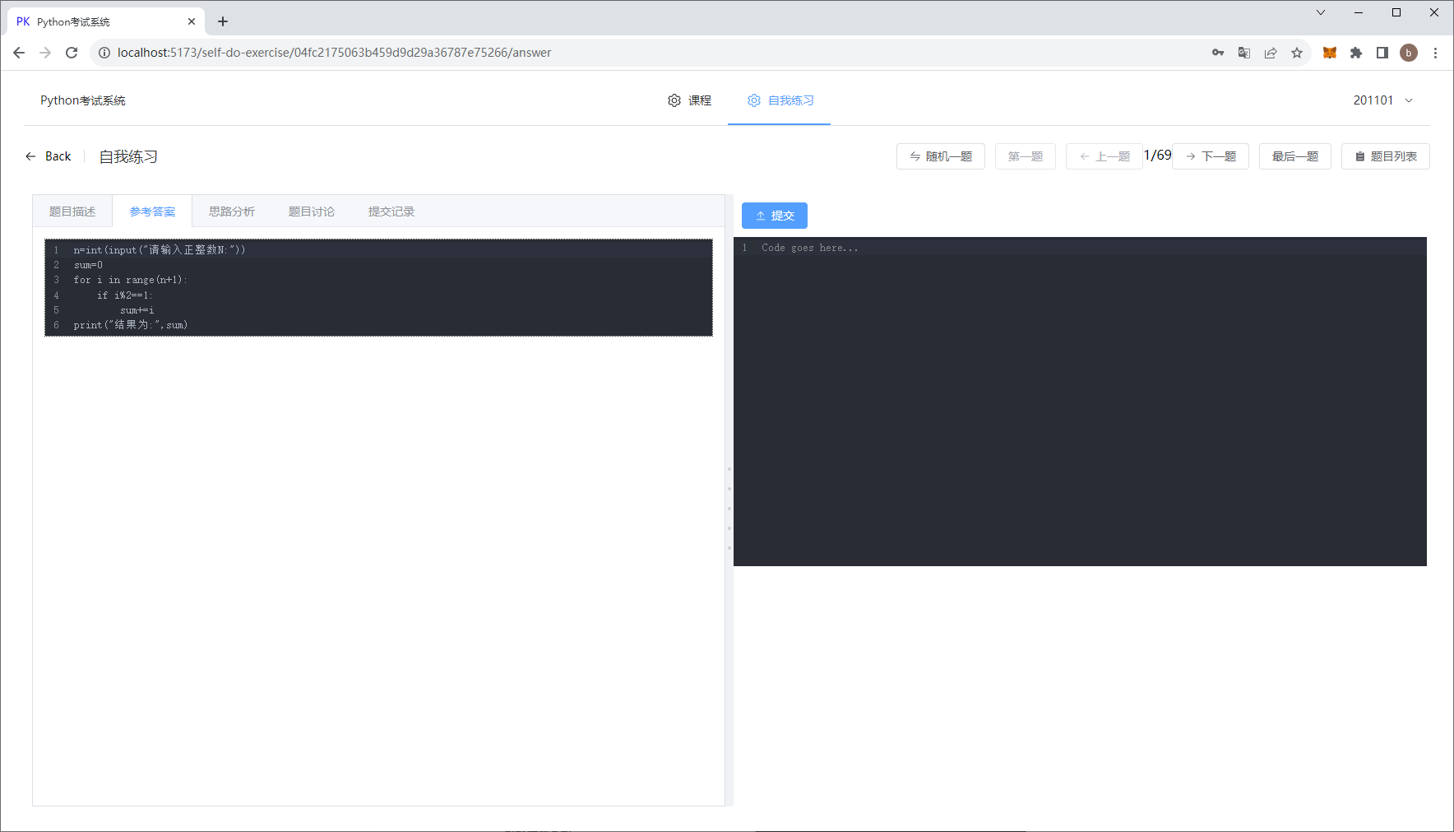Switch to the 参考答案 tab

[152, 211]
